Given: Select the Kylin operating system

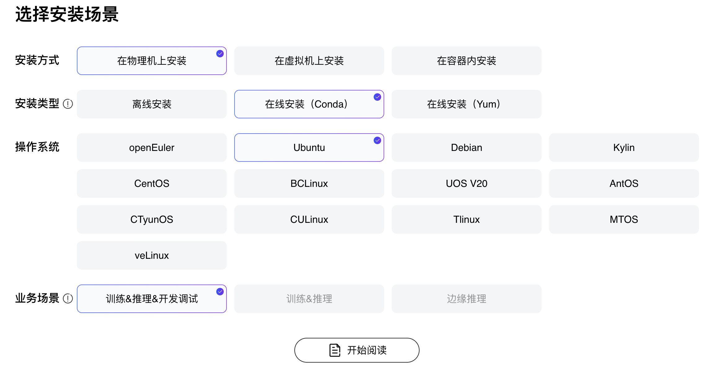Looking at the screenshot, I should click(624, 148).
